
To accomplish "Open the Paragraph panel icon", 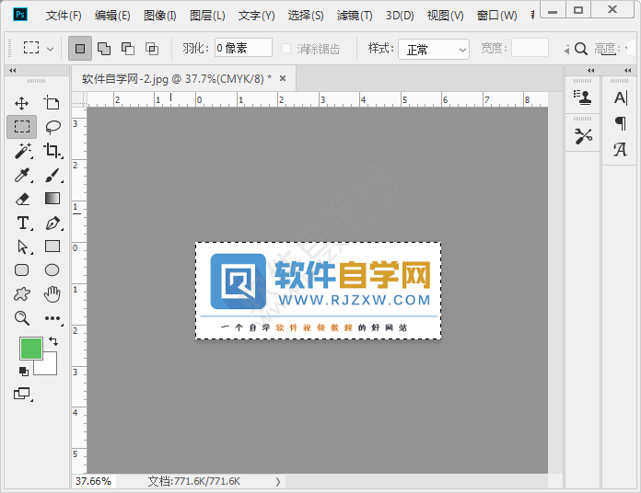I will click(621, 123).
